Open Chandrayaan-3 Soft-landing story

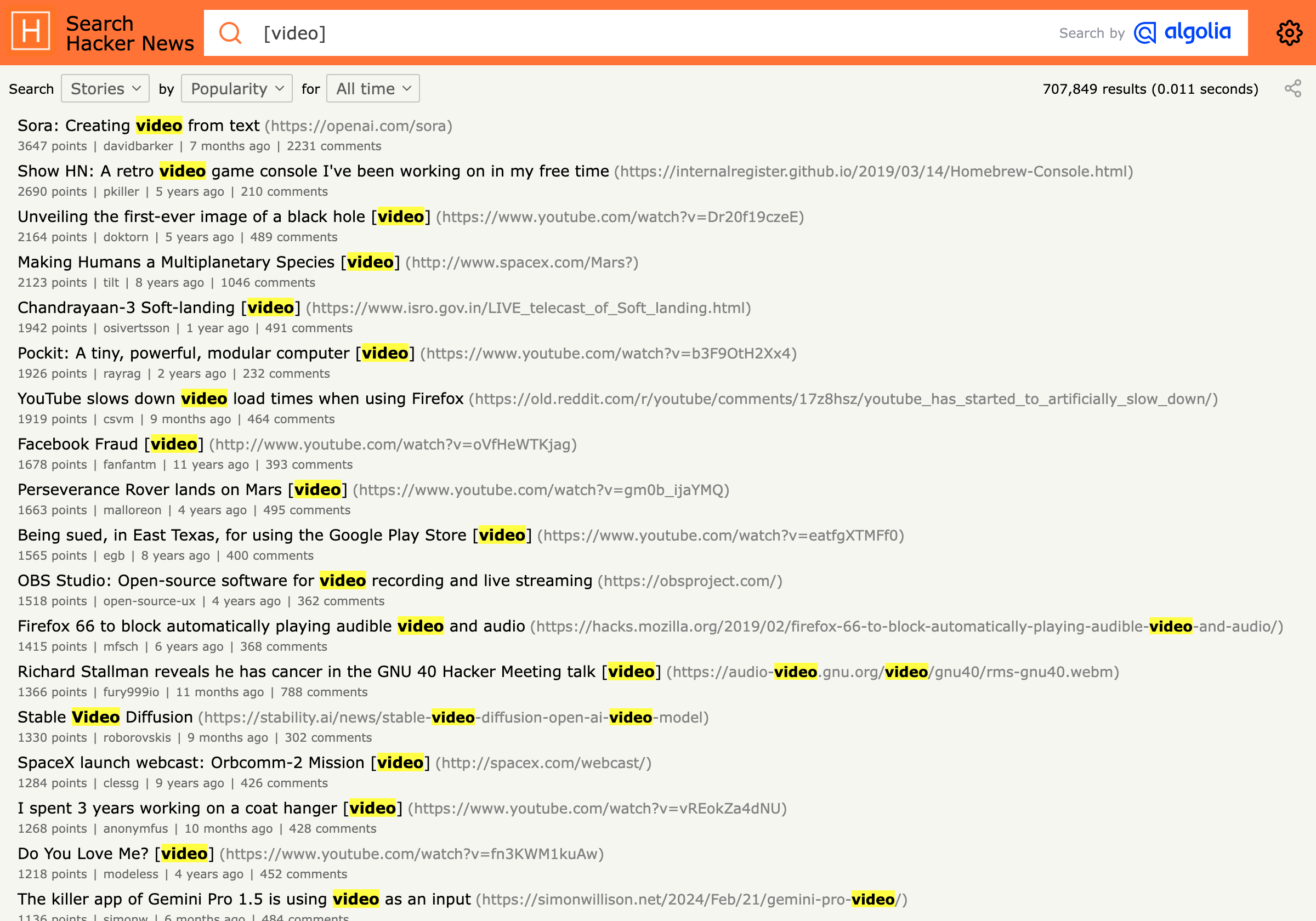click(159, 308)
